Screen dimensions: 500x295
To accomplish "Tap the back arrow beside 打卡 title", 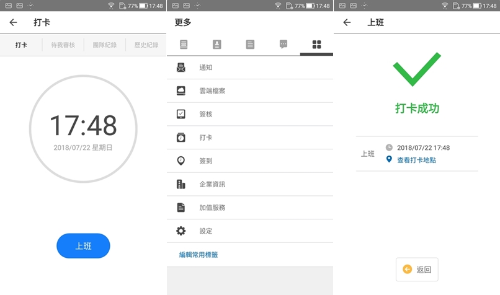I will coord(14,22).
